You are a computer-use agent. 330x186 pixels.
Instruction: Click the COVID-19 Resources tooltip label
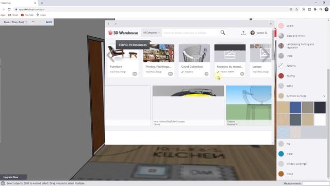133,45
